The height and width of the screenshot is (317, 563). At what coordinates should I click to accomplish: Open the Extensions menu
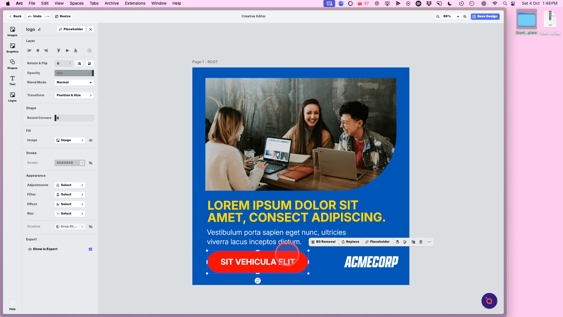coord(135,3)
